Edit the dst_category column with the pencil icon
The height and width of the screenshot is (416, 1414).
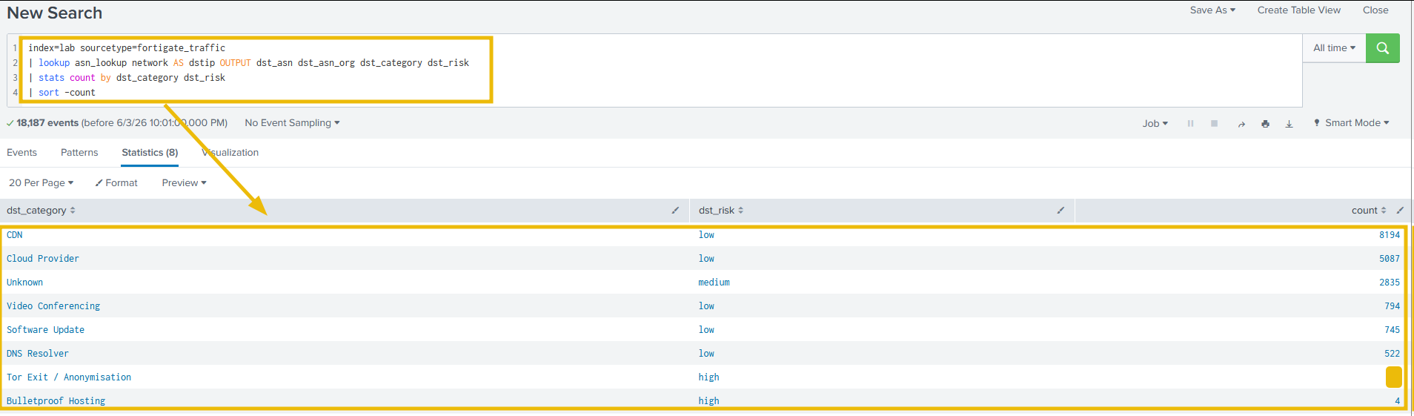tap(675, 211)
